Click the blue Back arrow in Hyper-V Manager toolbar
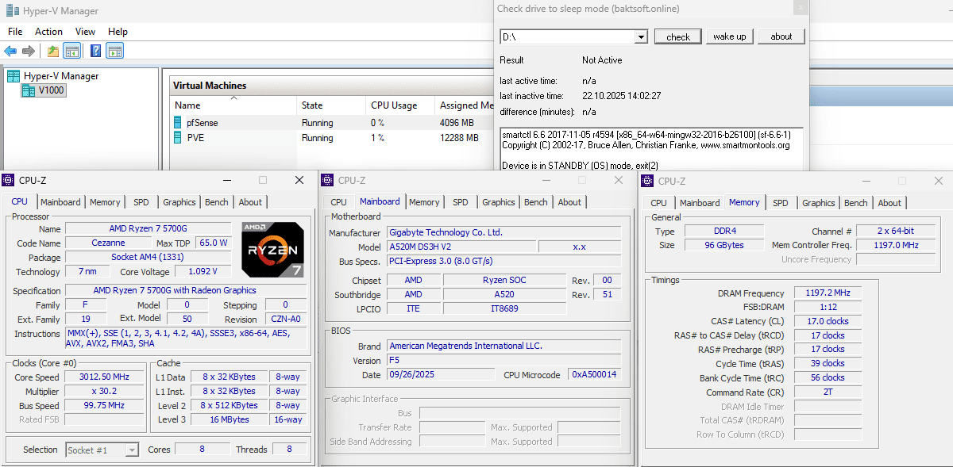The width and height of the screenshot is (953, 467). (x=10, y=52)
